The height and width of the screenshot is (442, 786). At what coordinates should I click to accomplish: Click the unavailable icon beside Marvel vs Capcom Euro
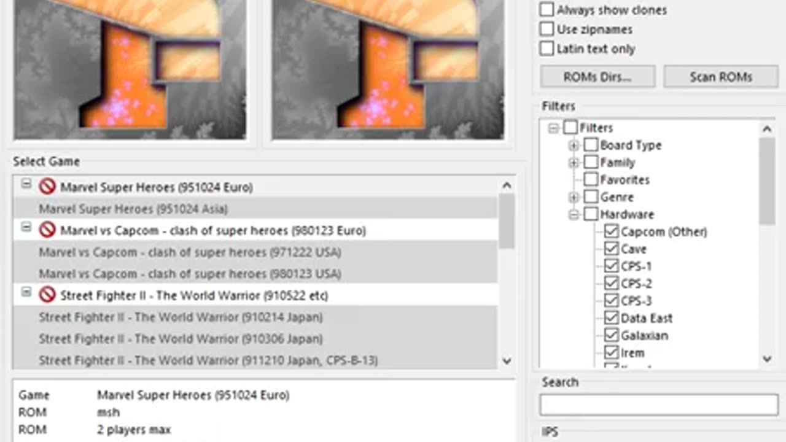[x=47, y=230]
